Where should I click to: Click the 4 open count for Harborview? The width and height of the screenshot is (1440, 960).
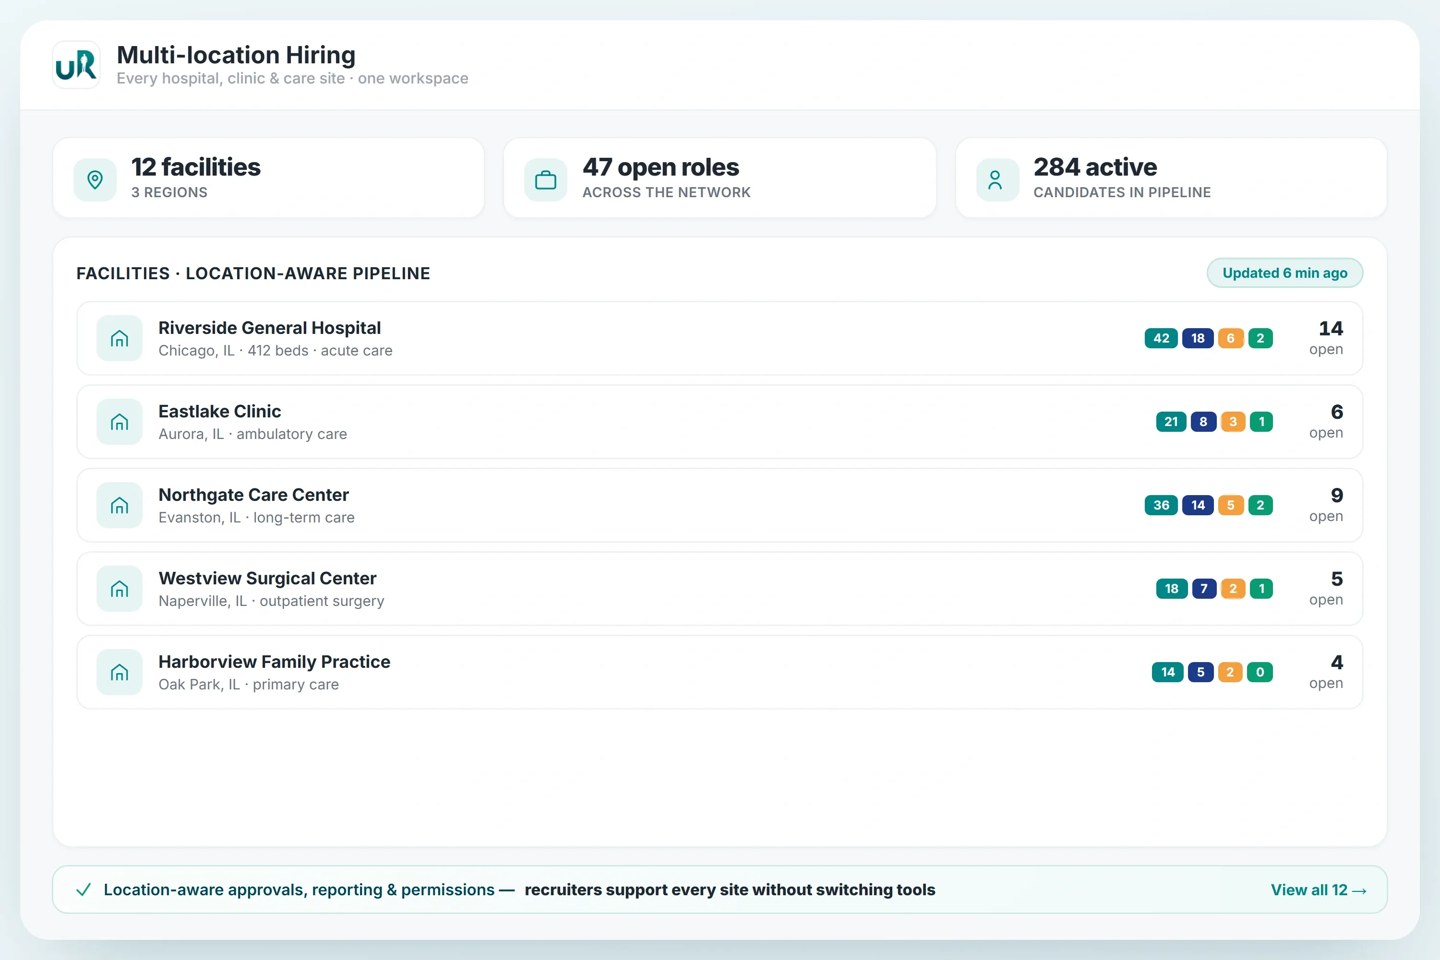point(1326,672)
